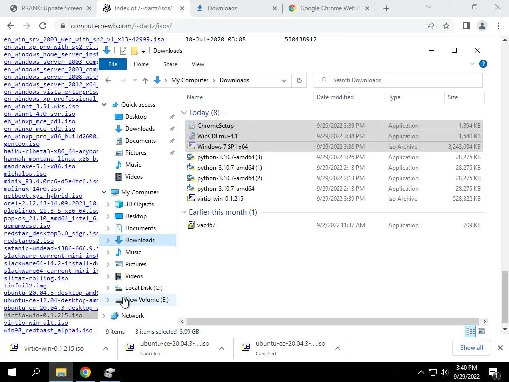Viewport: 509px width, 382px height.
Task: Bookmark this page with the star icon
Action: (x=446, y=26)
